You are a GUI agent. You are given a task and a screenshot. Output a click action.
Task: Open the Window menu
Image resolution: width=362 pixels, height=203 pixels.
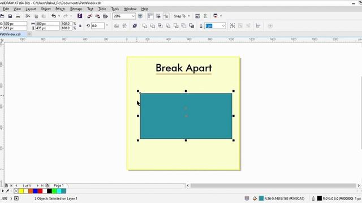pos(130,9)
